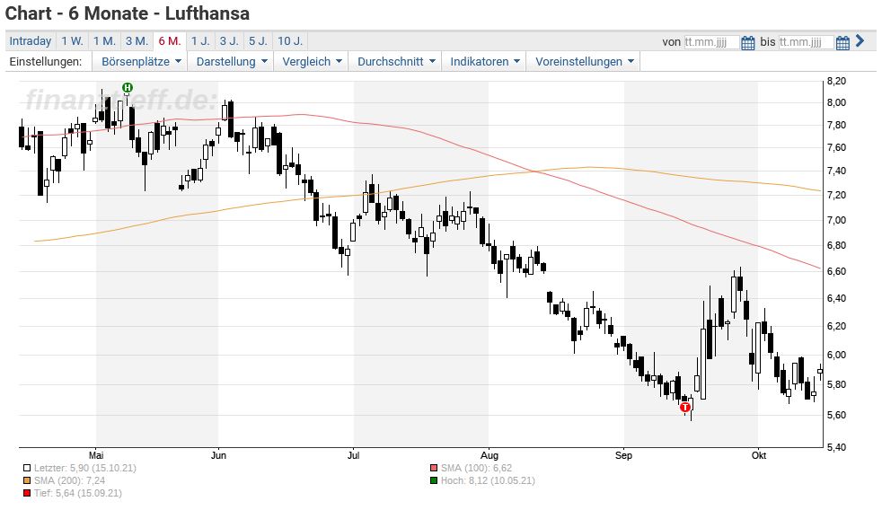Click the green Hoch legend swatch
This screenshot has width=882, height=510.
tap(433, 480)
